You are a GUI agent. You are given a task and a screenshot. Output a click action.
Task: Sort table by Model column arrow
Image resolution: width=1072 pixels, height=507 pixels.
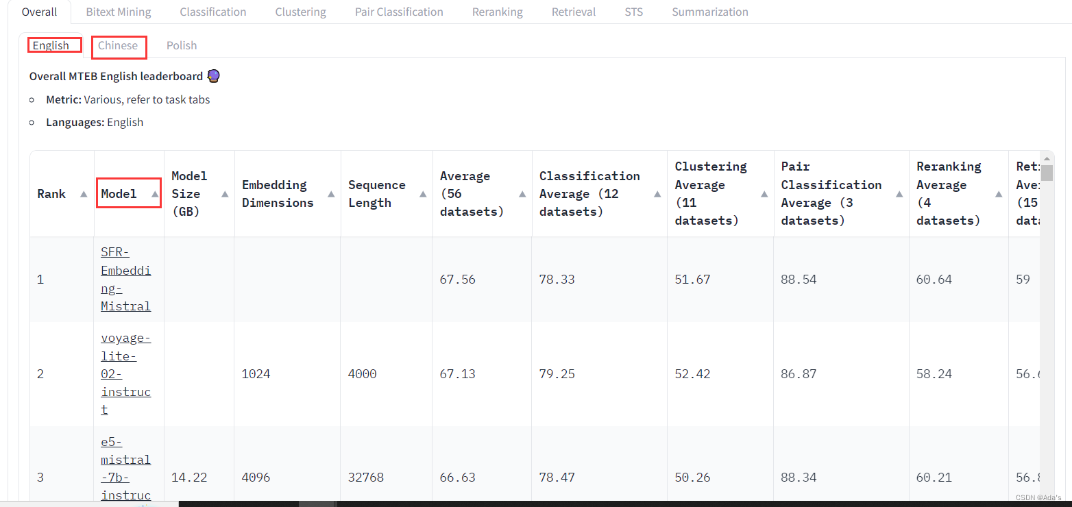pyautogui.click(x=155, y=194)
